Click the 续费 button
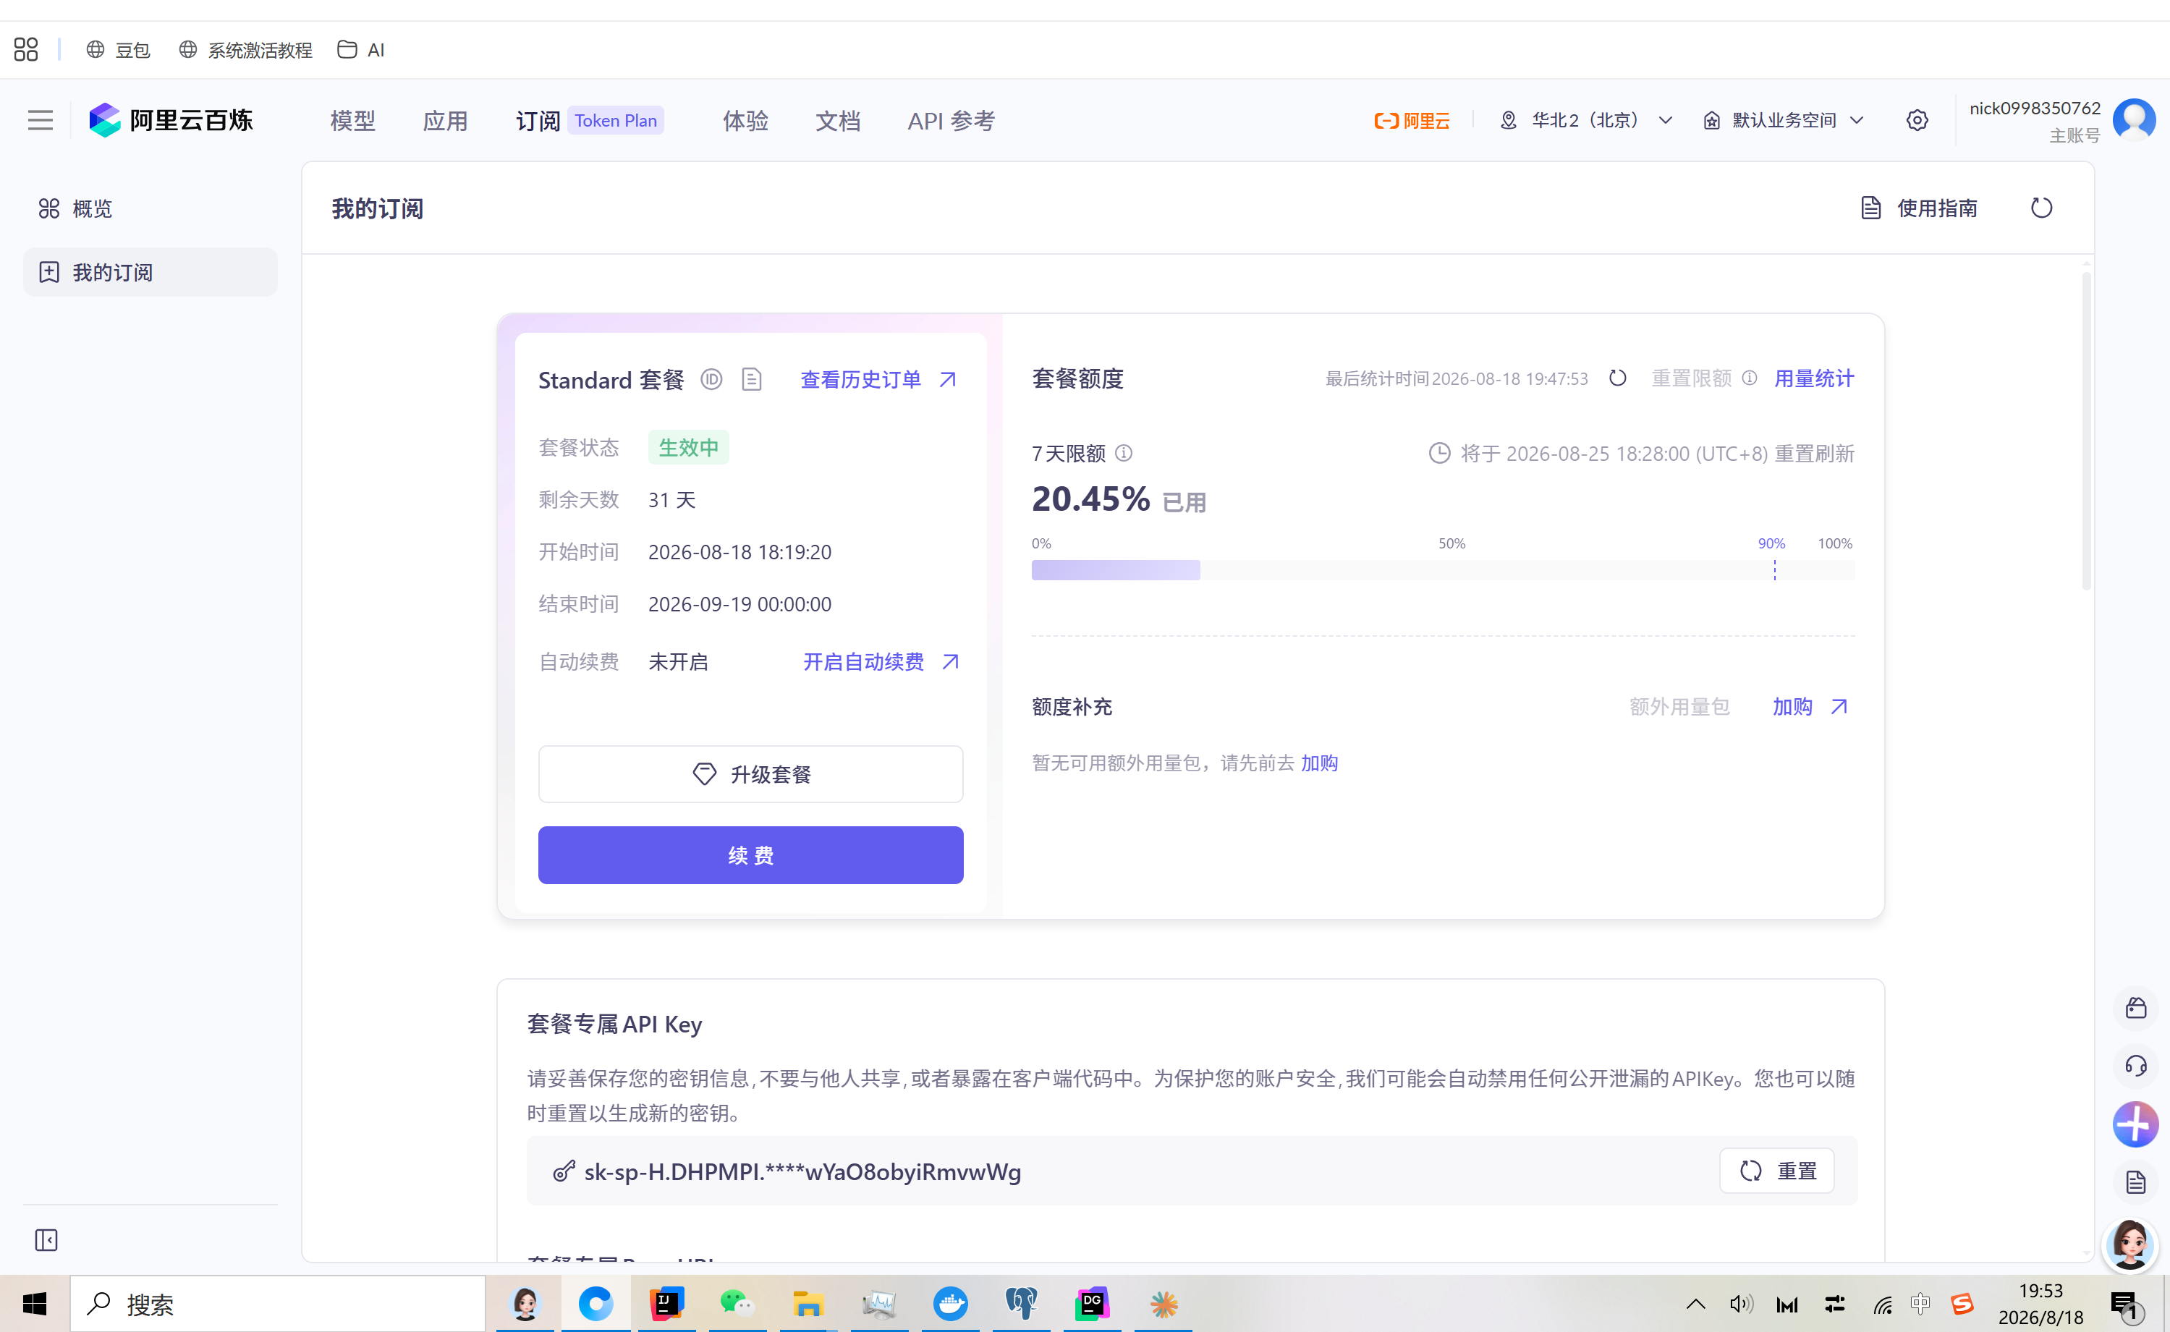Screen dimensions: 2170x1332 pos(750,855)
